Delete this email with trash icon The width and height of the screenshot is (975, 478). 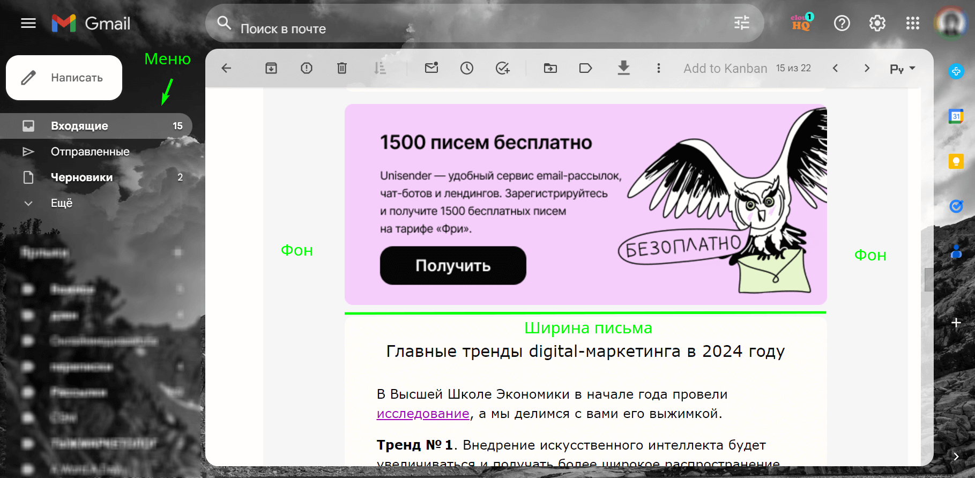[342, 68]
